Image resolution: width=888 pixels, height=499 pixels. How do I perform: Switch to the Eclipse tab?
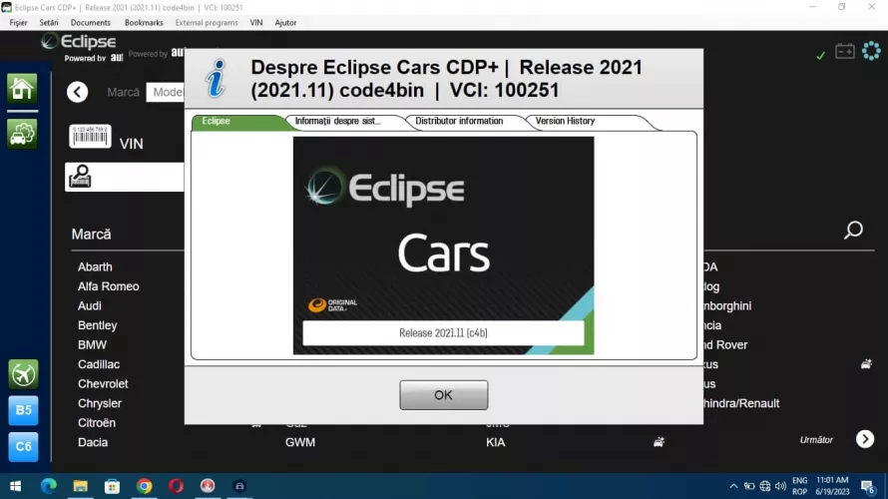[x=237, y=121]
